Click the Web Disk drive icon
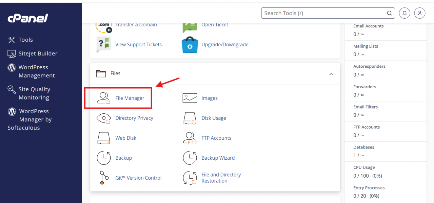Screen dimensions: 434x203 (103, 138)
